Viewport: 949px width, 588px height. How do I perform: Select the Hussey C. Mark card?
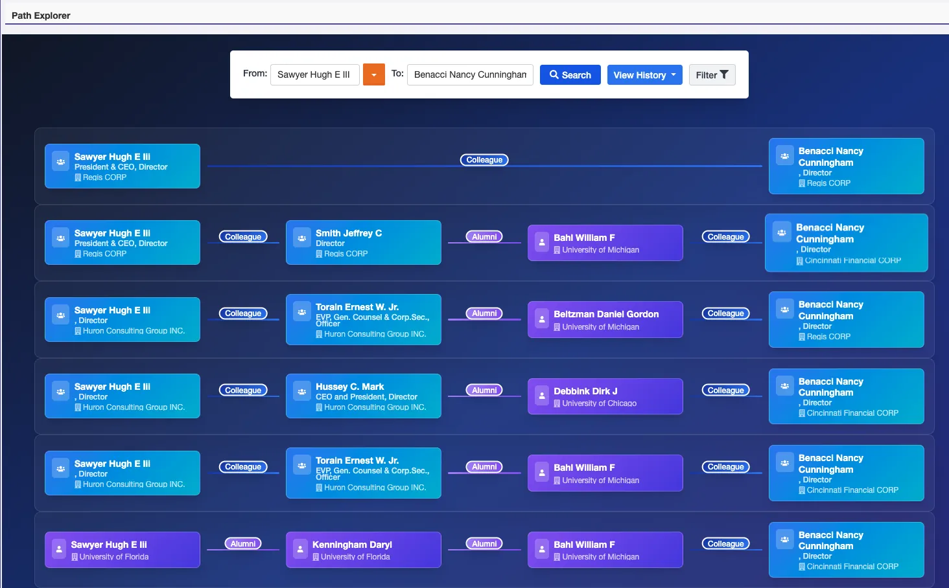pos(364,396)
